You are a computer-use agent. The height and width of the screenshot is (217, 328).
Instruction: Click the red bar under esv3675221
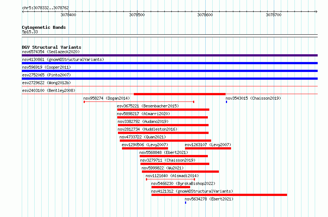pos(163,110)
